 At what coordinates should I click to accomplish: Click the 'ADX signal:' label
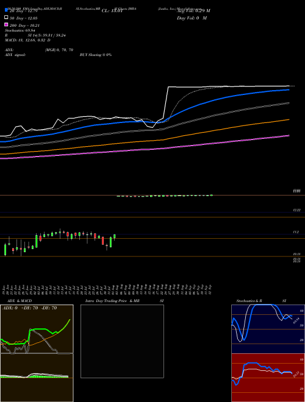coord(15,55)
